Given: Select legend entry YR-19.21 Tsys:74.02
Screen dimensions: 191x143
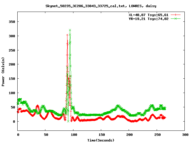Looking at the screenshot, I should (149, 19).
